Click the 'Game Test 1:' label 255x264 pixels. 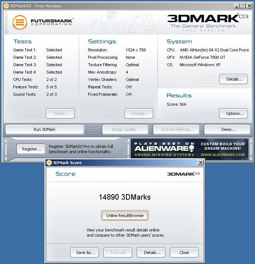tap(25, 50)
